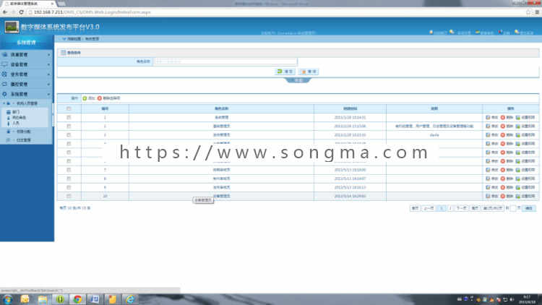Click the orange reset button
This screenshot has width=542, height=305.
click(309, 72)
